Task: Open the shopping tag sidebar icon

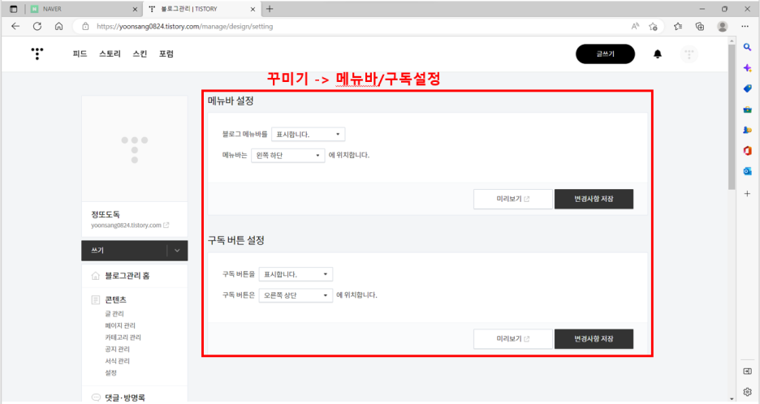Action: 747,88
